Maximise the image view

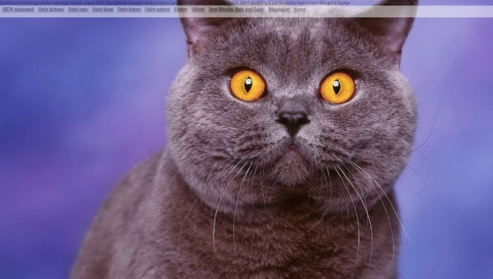click(279, 9)
